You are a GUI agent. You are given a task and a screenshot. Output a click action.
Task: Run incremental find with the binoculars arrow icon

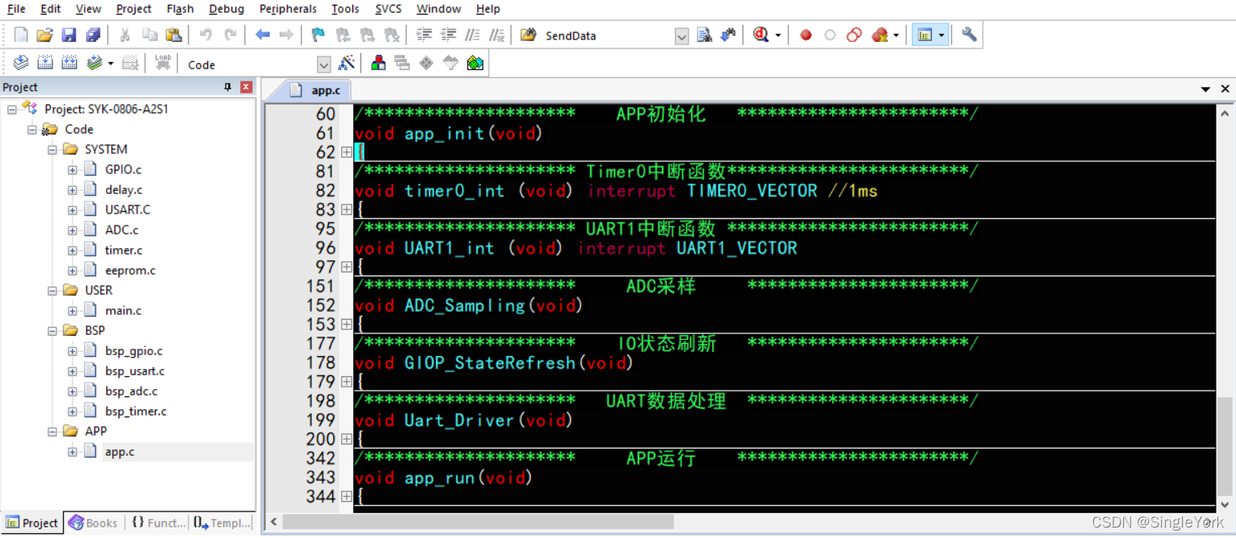(729, 35)
